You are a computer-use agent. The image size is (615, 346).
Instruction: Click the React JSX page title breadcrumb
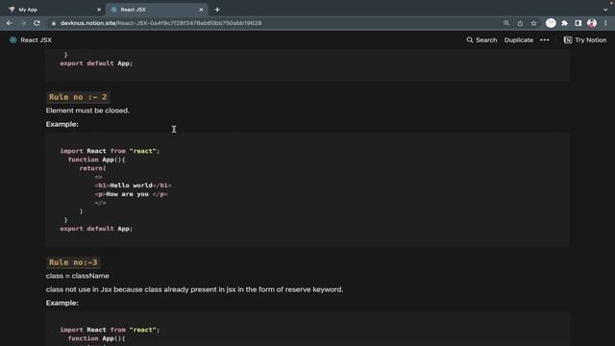[x=37, y=40]
